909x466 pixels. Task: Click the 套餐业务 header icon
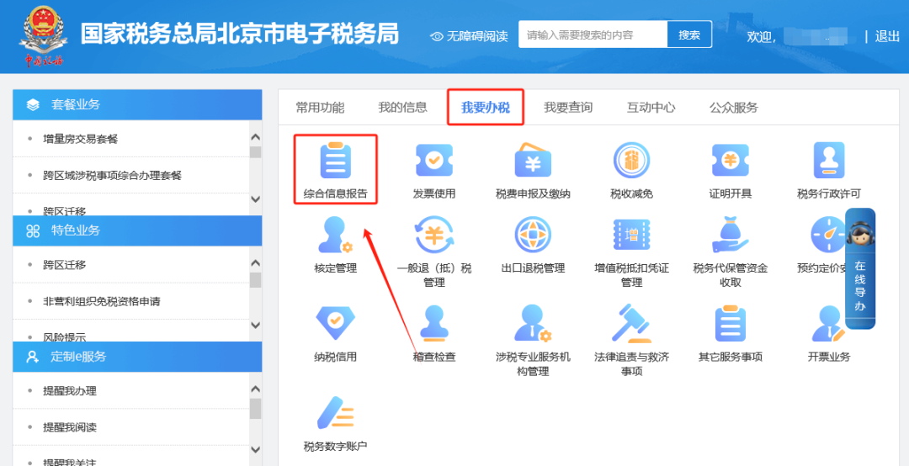pos(33,105)
